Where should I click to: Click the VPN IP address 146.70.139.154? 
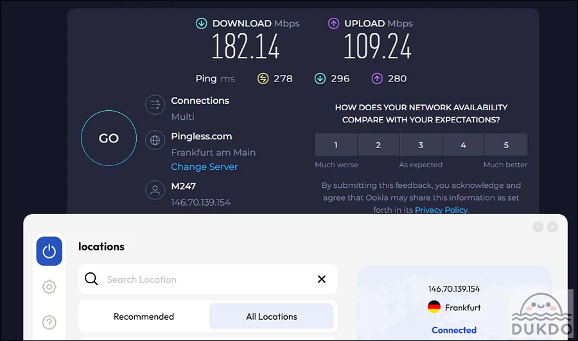pos(454,289)
